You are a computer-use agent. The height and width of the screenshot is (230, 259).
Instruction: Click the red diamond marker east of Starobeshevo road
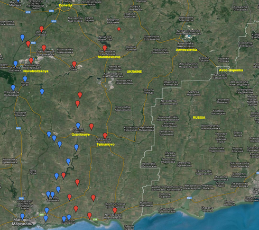119,29
